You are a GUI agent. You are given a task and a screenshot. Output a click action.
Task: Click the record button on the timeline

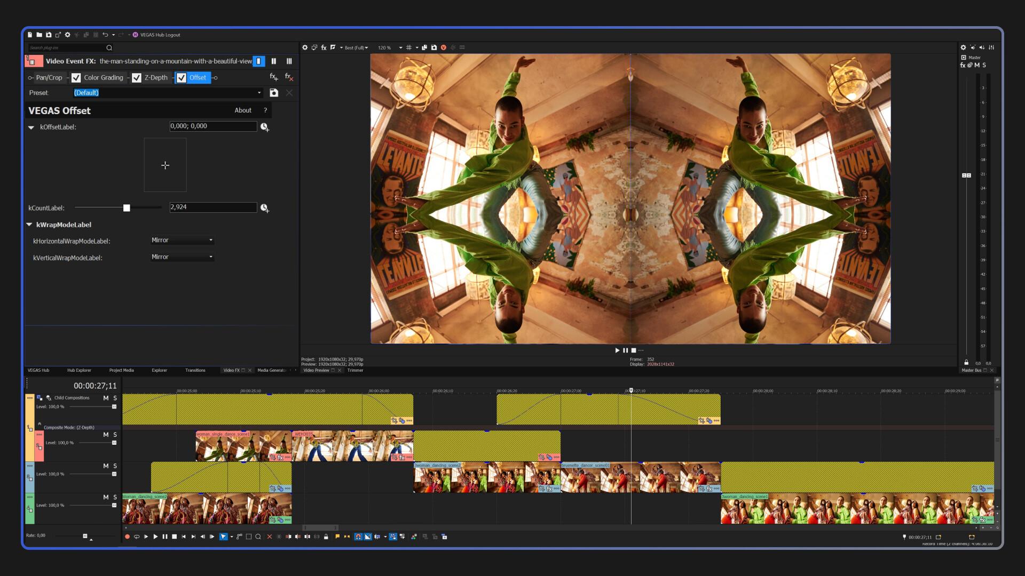click(128, 537)
